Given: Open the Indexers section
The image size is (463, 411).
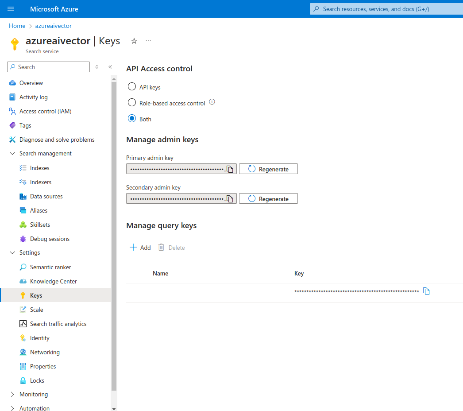Looking at the screenshot, I should (40, 182).
